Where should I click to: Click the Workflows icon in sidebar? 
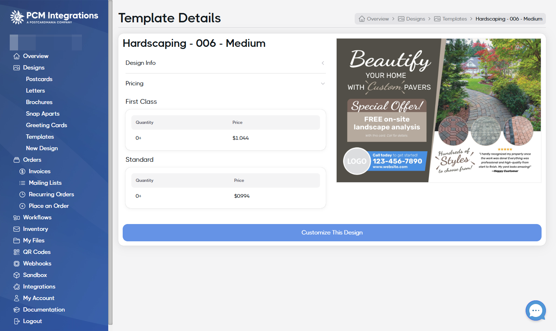point(17,218)
